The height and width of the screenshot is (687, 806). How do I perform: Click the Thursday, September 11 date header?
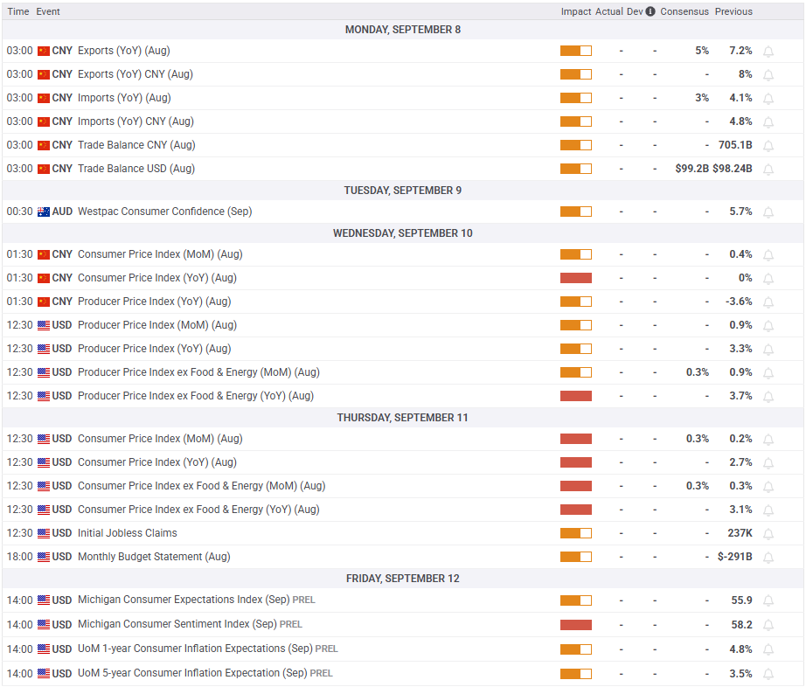(x=402, y=418)
